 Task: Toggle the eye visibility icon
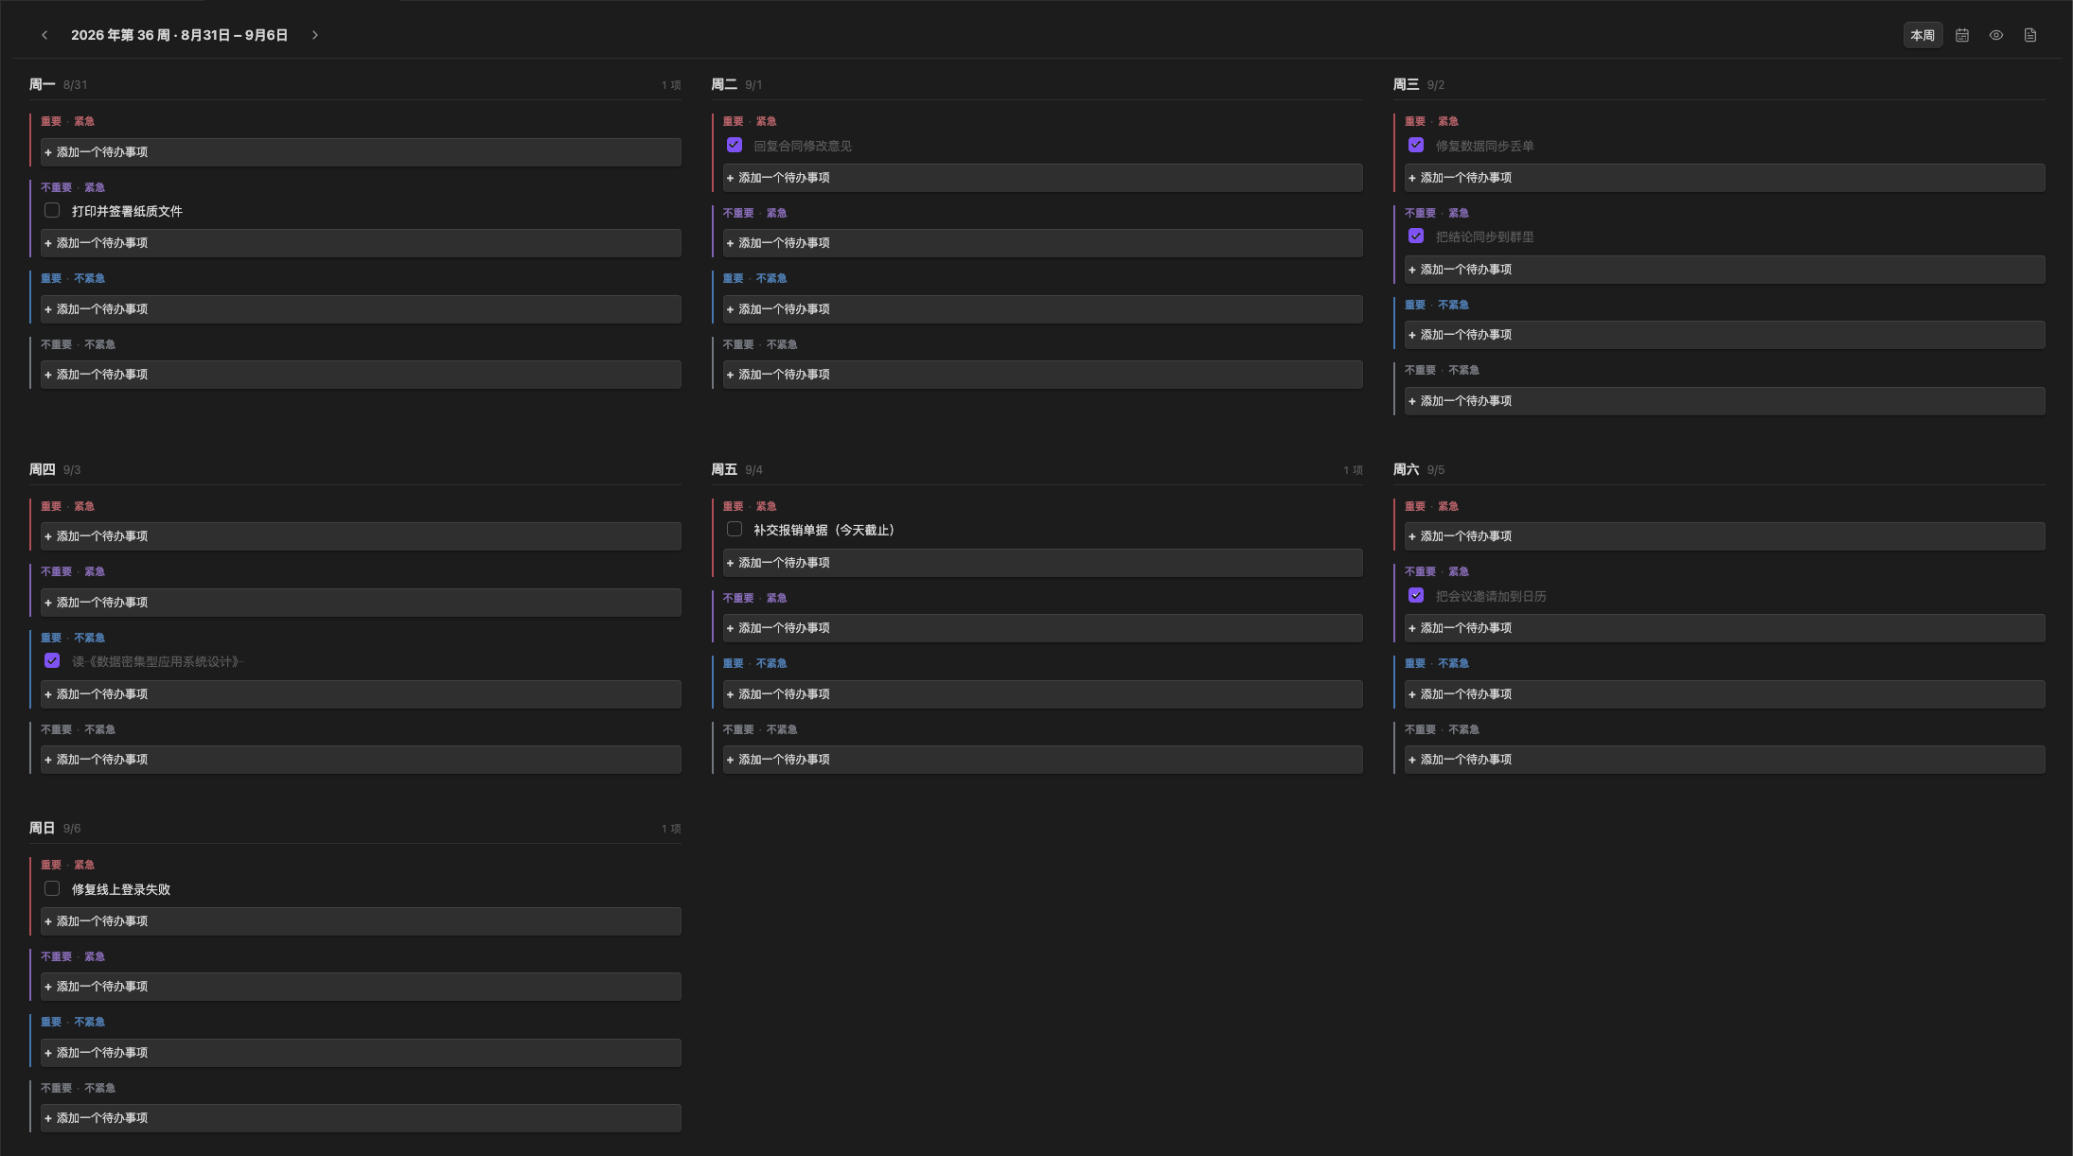point(1996,35)
